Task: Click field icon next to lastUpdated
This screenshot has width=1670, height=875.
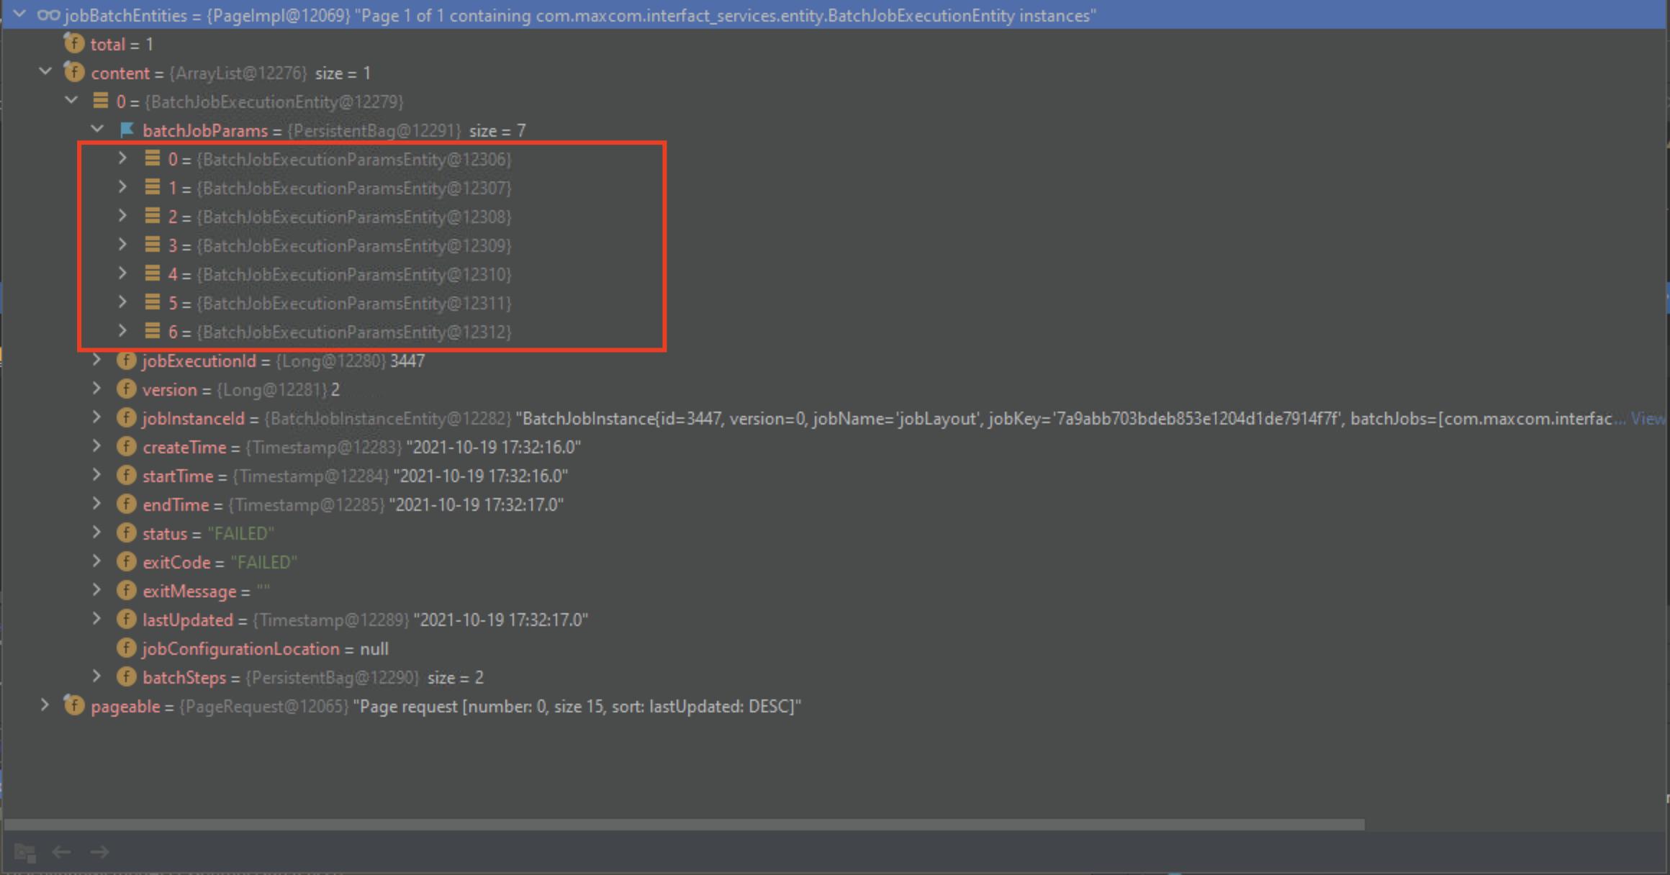Action: click(127, 620)
